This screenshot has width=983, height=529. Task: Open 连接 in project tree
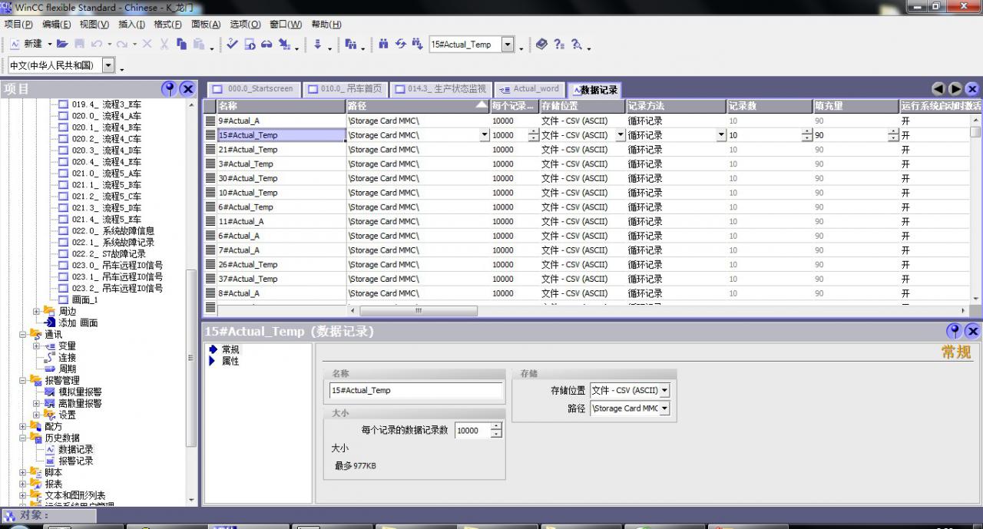point(68,357)
